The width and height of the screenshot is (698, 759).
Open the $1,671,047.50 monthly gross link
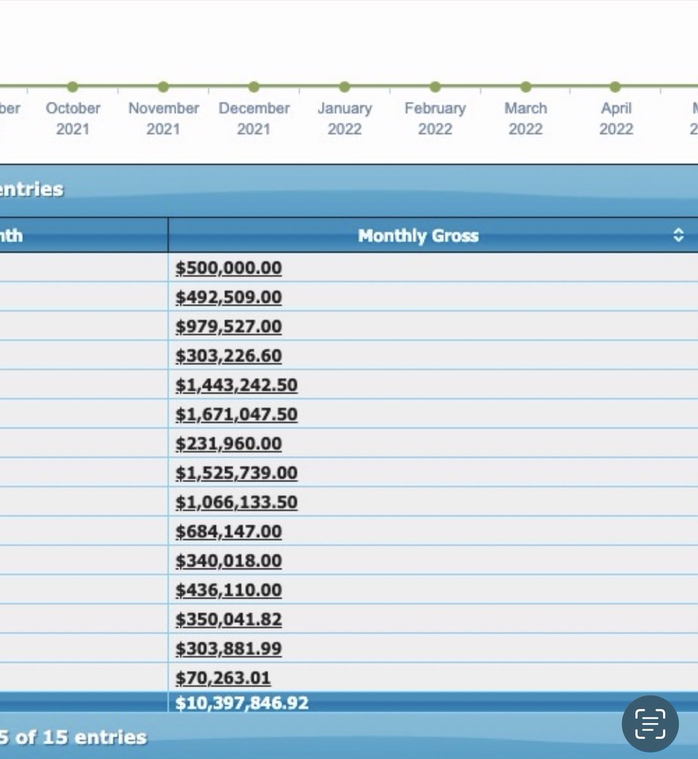(236, 414)
